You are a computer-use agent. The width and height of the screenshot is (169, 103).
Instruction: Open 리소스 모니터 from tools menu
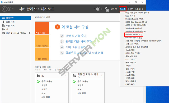click(x=131, y=59)
